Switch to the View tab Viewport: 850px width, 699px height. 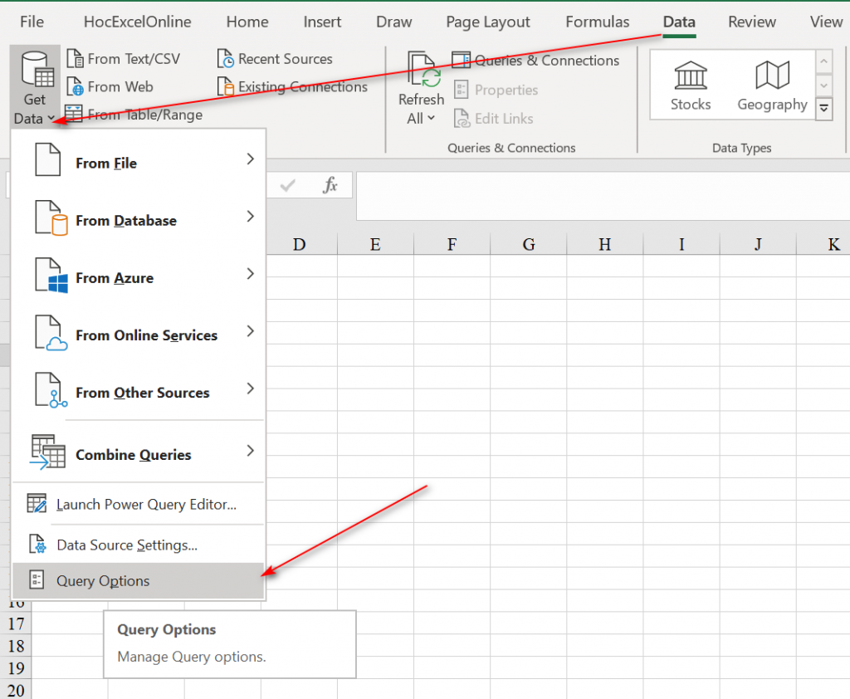point(826,22)
